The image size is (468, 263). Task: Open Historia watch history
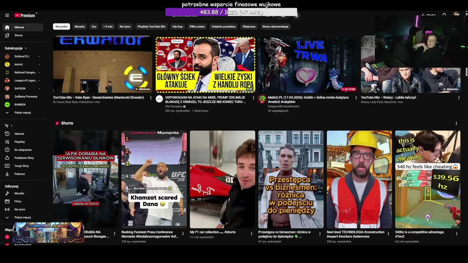pos(23,134)
